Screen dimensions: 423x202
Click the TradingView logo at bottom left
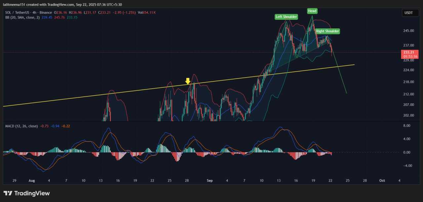26,193
